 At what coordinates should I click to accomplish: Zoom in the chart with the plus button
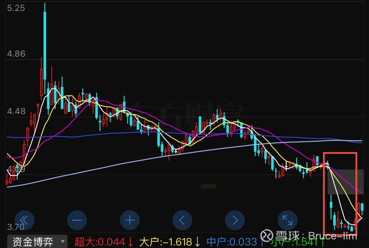[x=130, y=221]
